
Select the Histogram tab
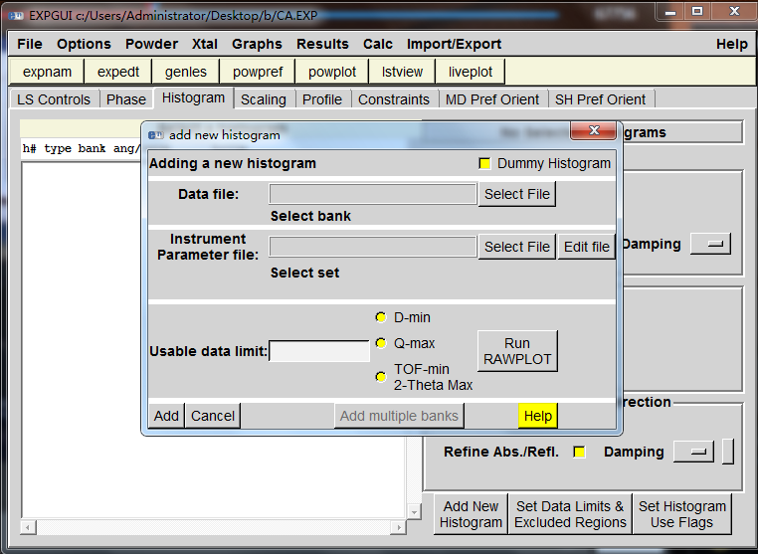(193, 97)
